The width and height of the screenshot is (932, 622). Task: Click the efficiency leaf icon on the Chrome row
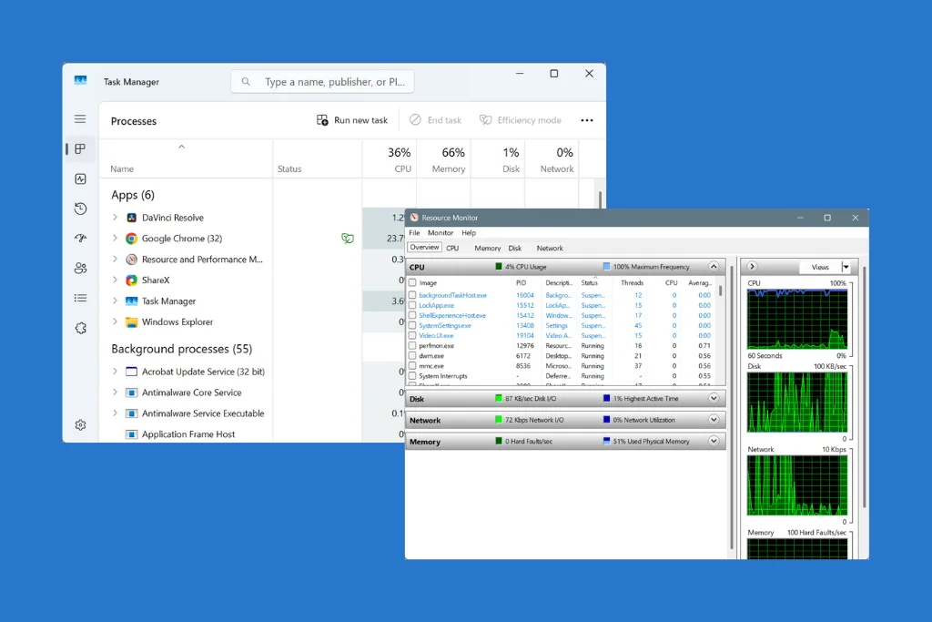click(348, 239)
